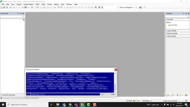190x107 pixels.
Task: Open the Device Configurati dropdown in toolbar
Action: [x=134, y=7]
